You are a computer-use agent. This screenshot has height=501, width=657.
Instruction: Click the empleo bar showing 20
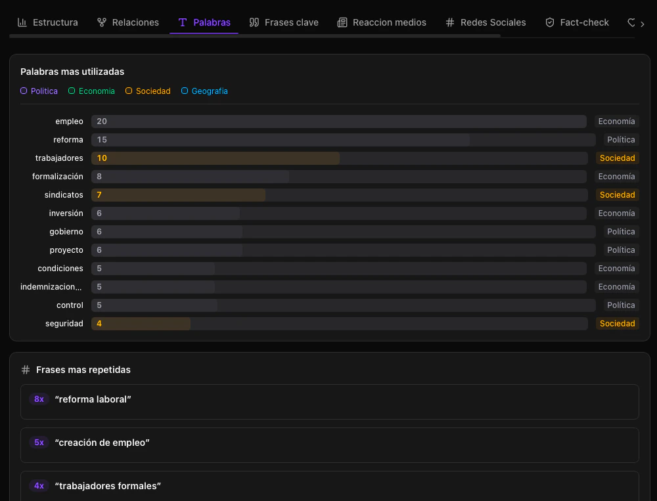[x=339, y=121]
